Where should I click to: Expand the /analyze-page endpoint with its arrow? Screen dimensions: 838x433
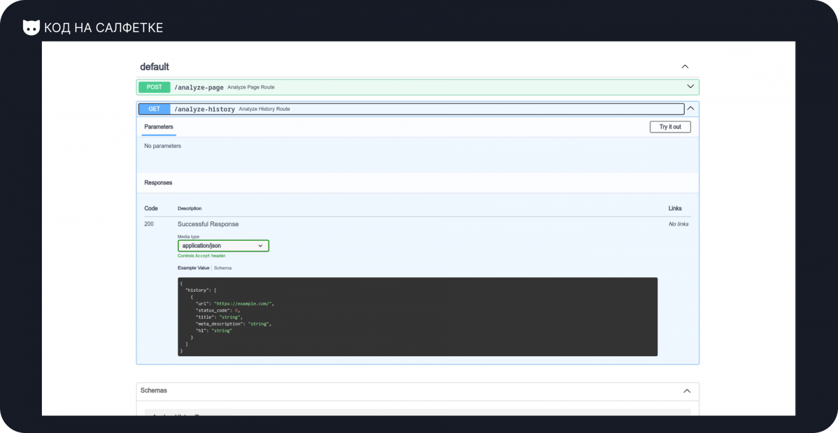coord(690,87)
